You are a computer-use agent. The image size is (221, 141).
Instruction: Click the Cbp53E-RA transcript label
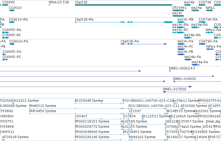click(x=84, y=20)
